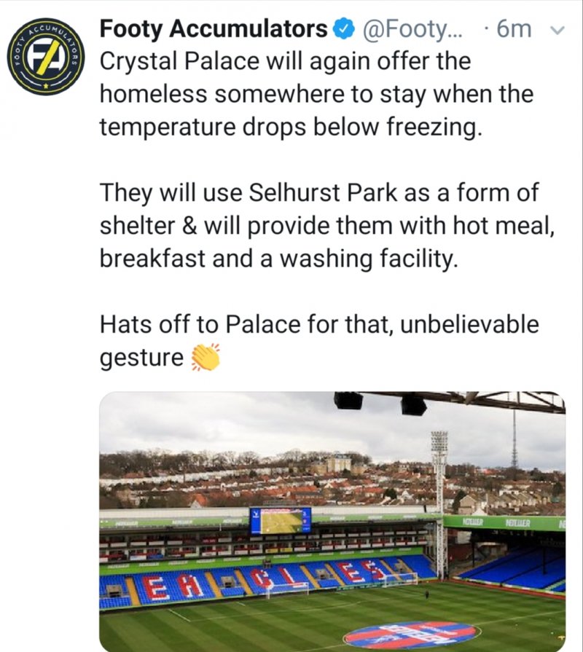This screenshot has height=652, width=583.
Task: Click the floodlight tower in the photo
Action: [x=439, y=503]
